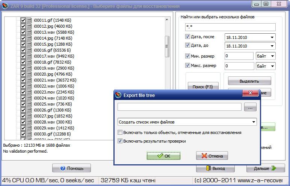290x186 pixels.
Task: Uncheck the box for i00014.jpg
Action: 23,38
